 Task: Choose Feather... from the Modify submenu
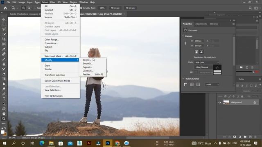pos(93,74)
